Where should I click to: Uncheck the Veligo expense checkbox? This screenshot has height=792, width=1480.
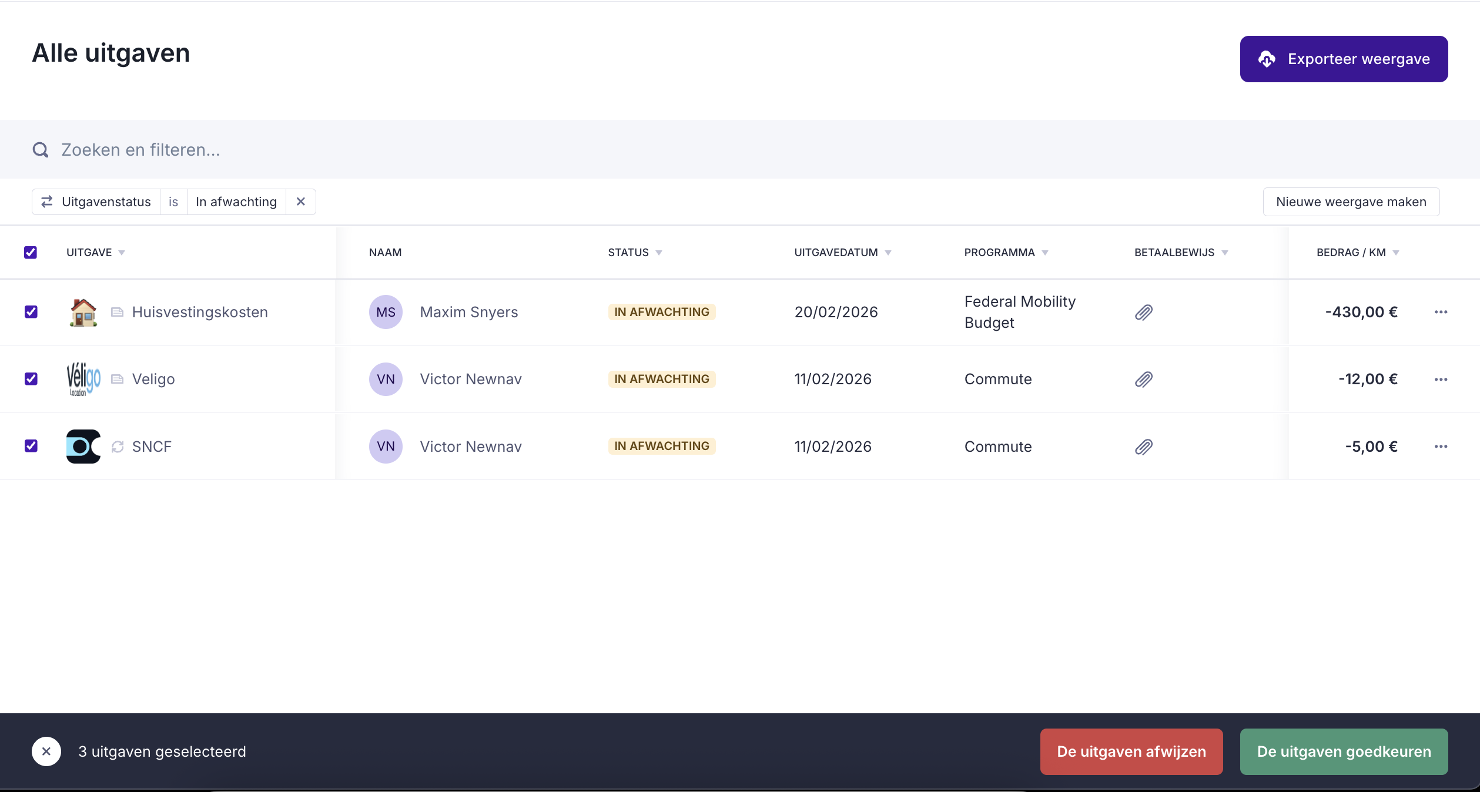point(31,379)
